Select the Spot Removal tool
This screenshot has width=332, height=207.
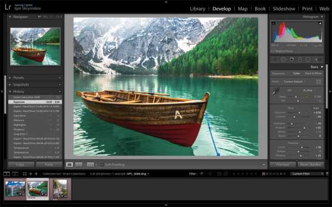(283, 60)
